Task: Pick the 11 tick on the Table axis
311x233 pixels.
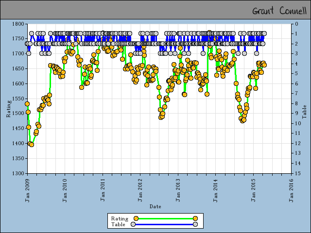Action: pyautogui.click(x=298, y=133)
